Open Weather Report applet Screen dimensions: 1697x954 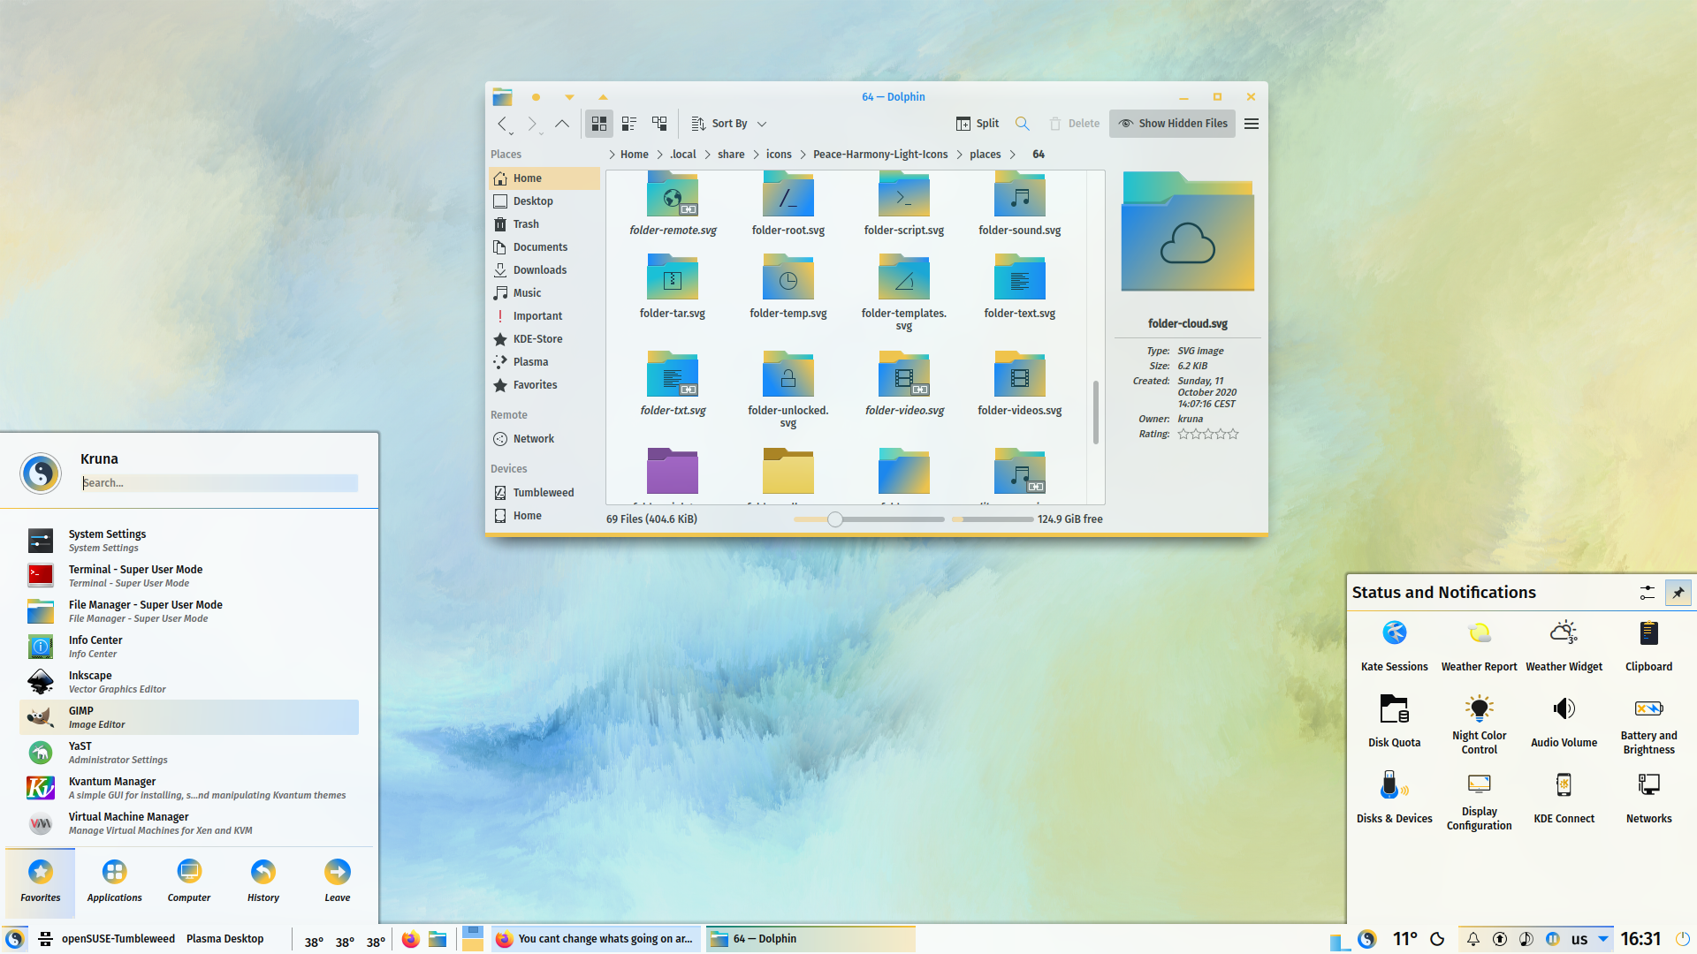tap(1480, 646)
